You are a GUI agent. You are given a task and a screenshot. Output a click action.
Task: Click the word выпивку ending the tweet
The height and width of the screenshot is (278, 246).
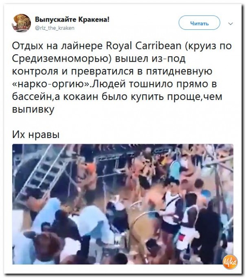tap(33, 110)
